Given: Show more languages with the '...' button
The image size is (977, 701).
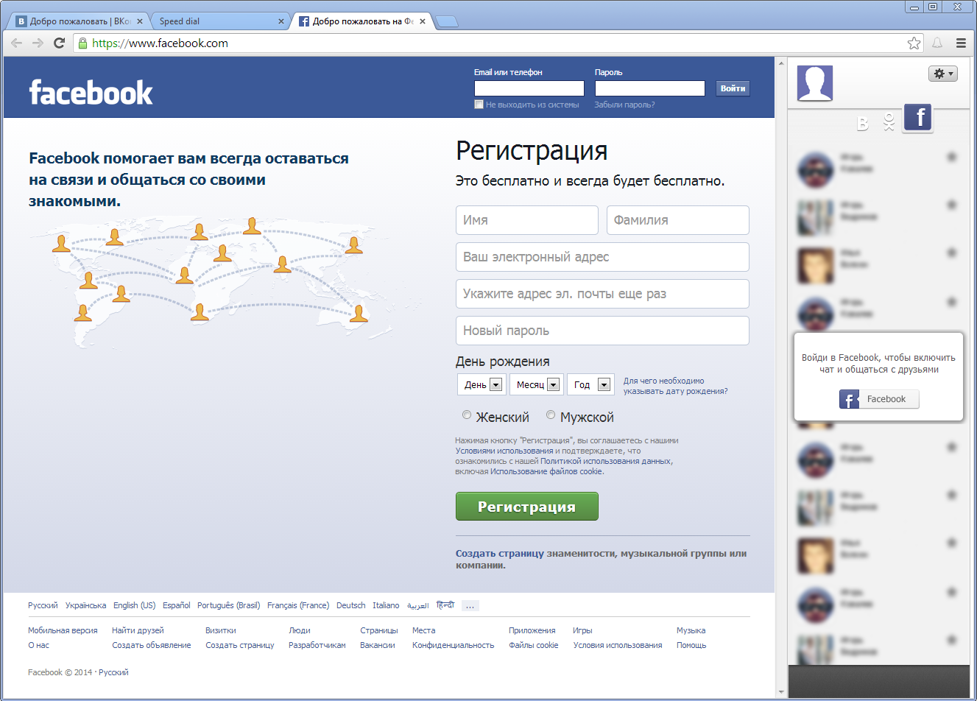Looking at the screenshot, I should click(470, 606).
